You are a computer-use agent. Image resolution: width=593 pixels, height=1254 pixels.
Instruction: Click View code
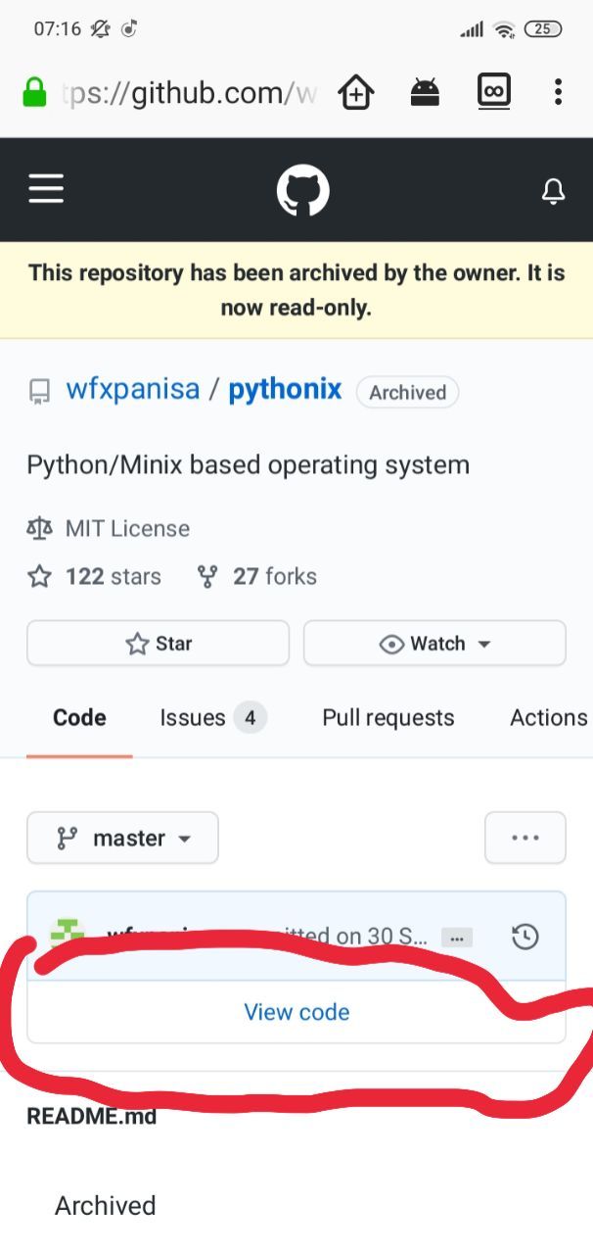[296, 1012]
